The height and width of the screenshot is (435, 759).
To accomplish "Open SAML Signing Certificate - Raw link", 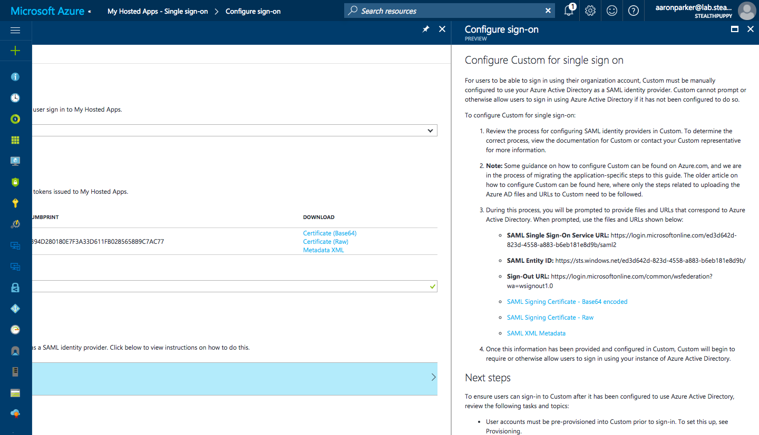I will pyautogui.click(x=550, y=318).
